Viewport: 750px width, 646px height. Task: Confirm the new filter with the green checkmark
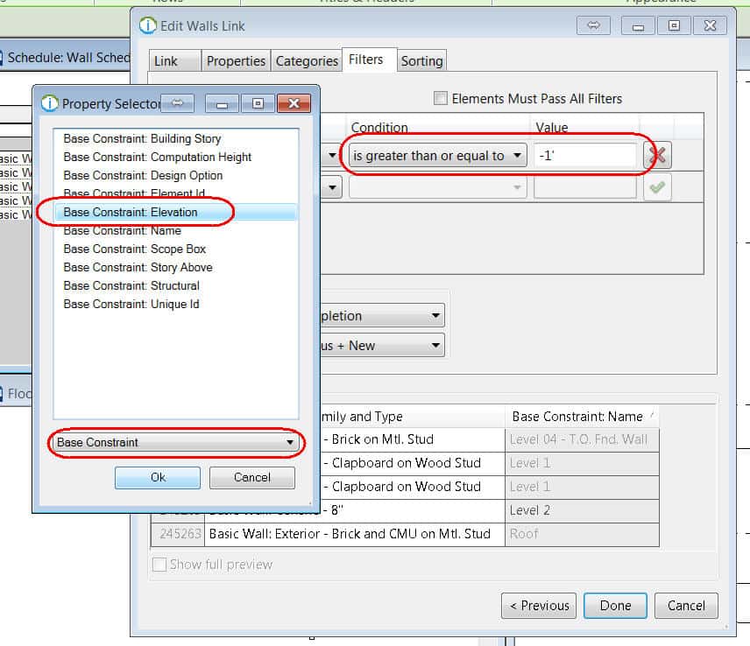click(x=657, y=186)
